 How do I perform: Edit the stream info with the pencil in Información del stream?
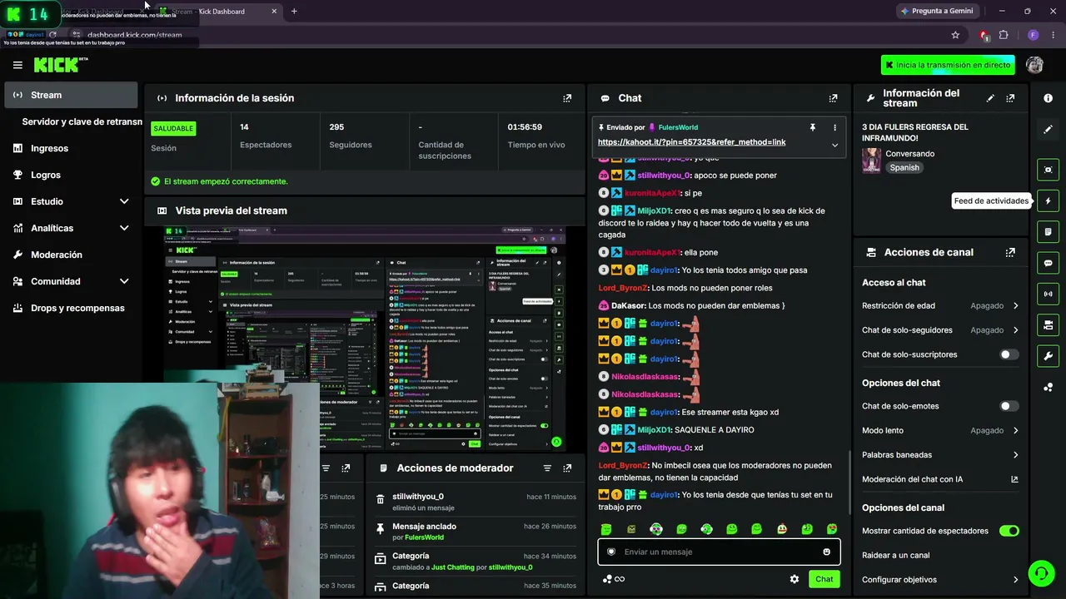[990, 98]
